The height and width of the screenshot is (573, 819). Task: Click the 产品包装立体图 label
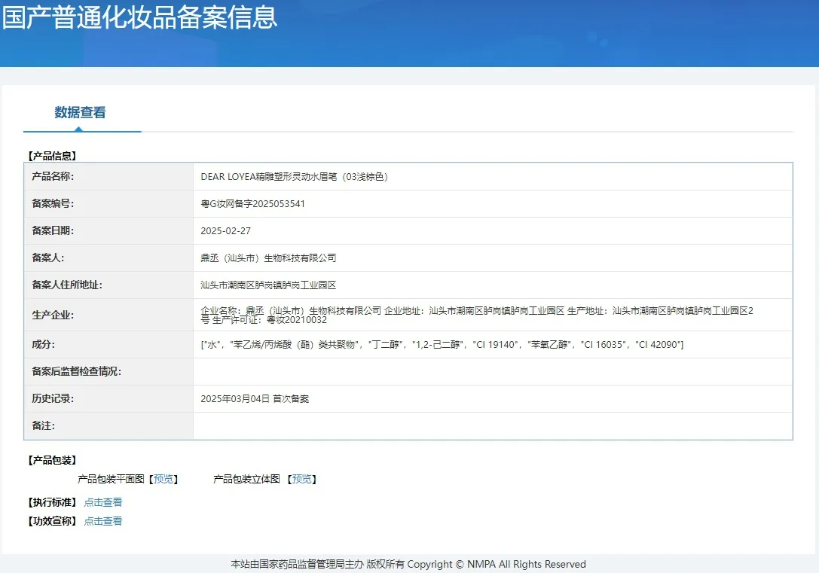[246, 479]
